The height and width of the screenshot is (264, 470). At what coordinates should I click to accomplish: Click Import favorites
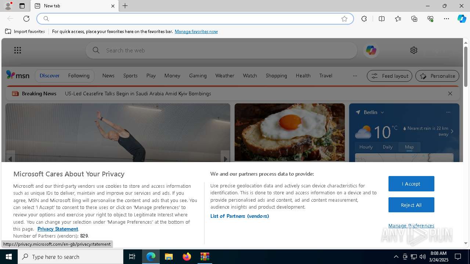pos(25,32)
